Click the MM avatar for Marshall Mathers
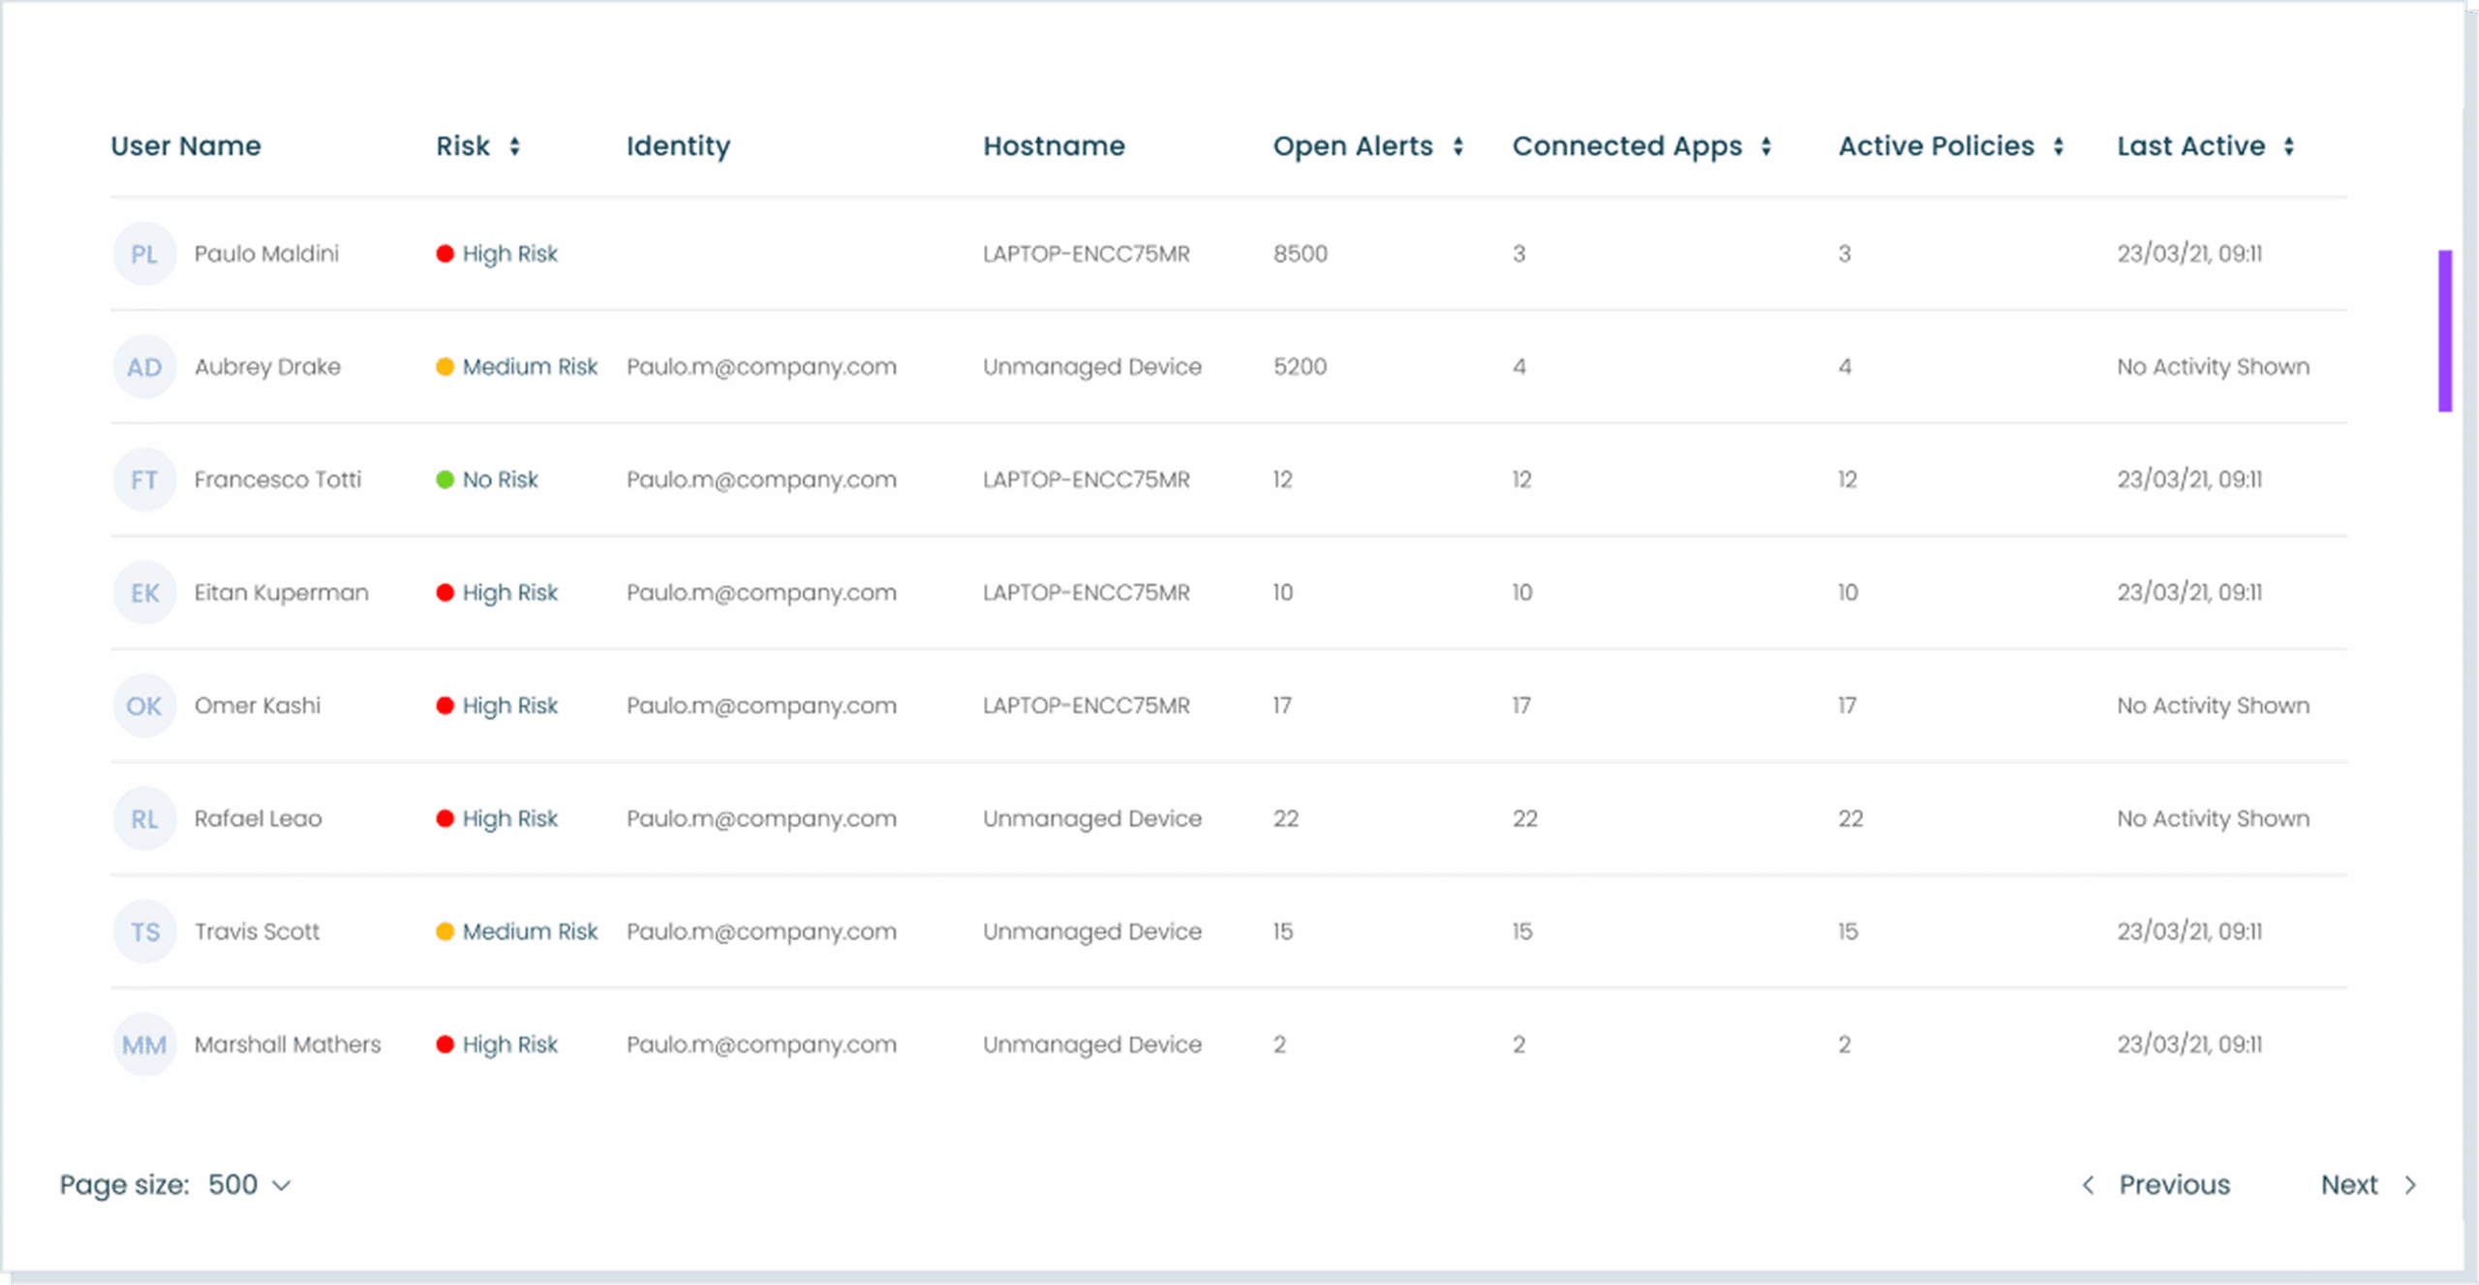 click(144, 1044)
